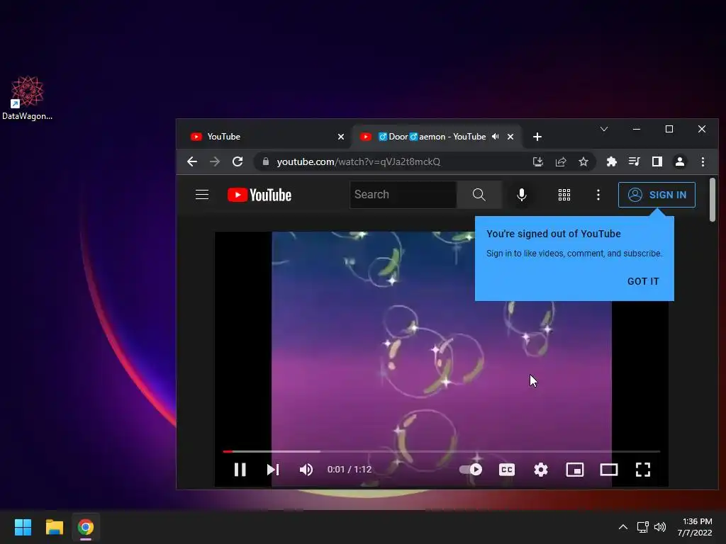Open YouTube guide hamburger menu

pyautogui.click(x=202, y=195)
